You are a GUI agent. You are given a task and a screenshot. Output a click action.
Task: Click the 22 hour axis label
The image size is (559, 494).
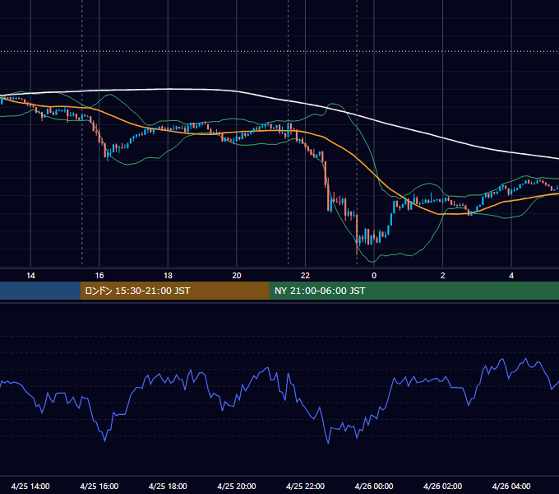coord(305,276)
